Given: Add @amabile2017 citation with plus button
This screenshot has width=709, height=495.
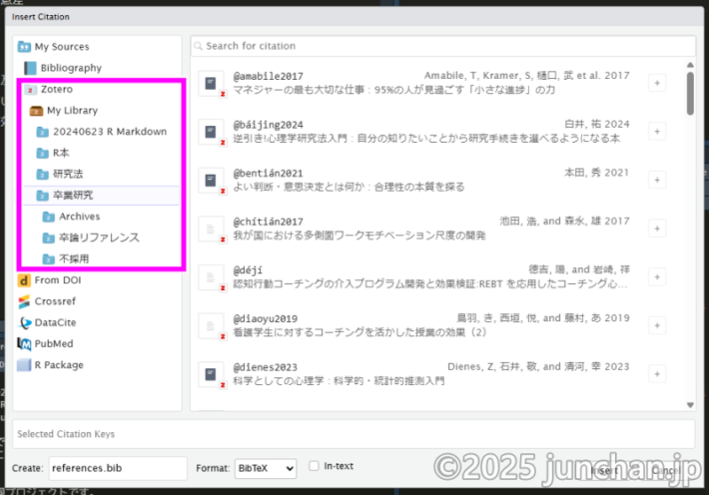Looking at the screenshot, I should point(657,83).
